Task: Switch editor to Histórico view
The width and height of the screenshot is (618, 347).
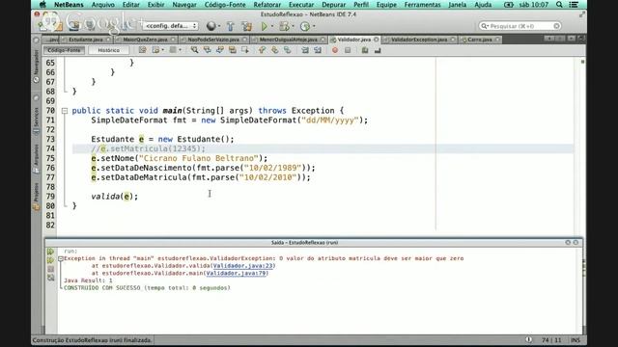Action: coord(108,50)
